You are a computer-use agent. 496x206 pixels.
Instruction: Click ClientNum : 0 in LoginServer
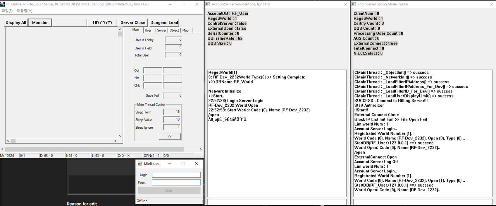[x=366, y=13]
